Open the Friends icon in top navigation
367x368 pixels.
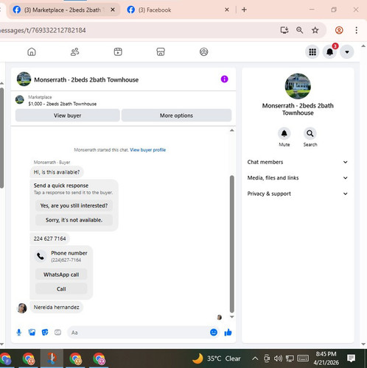[x=74, y=52]
